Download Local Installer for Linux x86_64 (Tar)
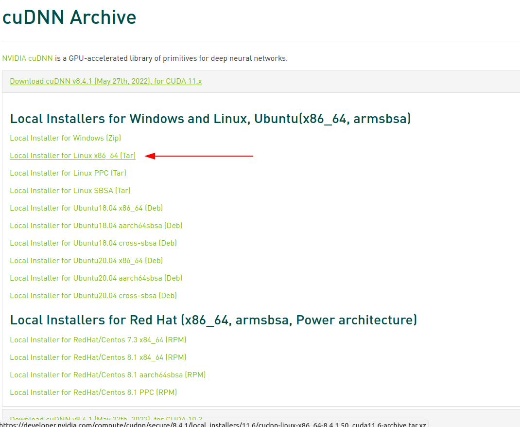 (72, 156)
